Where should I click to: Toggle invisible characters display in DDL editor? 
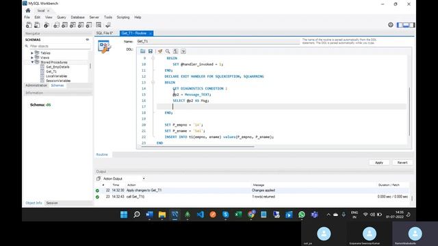tap(175, 51)
